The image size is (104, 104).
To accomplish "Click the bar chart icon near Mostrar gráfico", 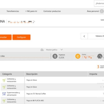I will [x=42, y=50].
